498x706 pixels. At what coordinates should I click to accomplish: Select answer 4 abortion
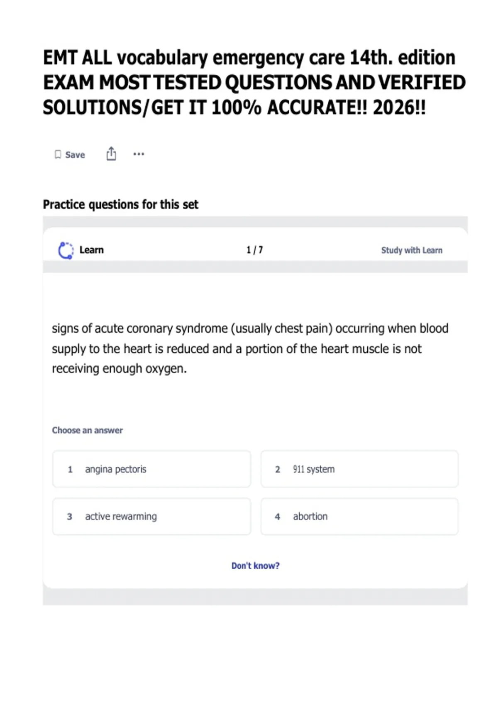(x=359, y=516)
